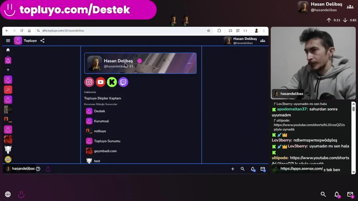Reload the page in the browser
The image size is (358, 201).
(22, 31)
